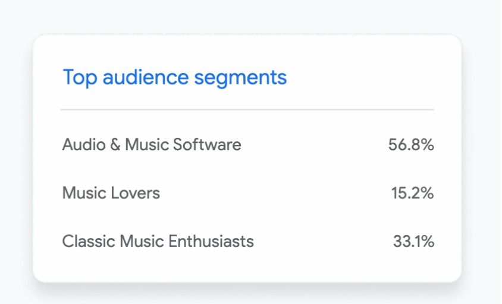Select the Music Lovers segment
The image size is (502, 304).
(x=111, y=193)
